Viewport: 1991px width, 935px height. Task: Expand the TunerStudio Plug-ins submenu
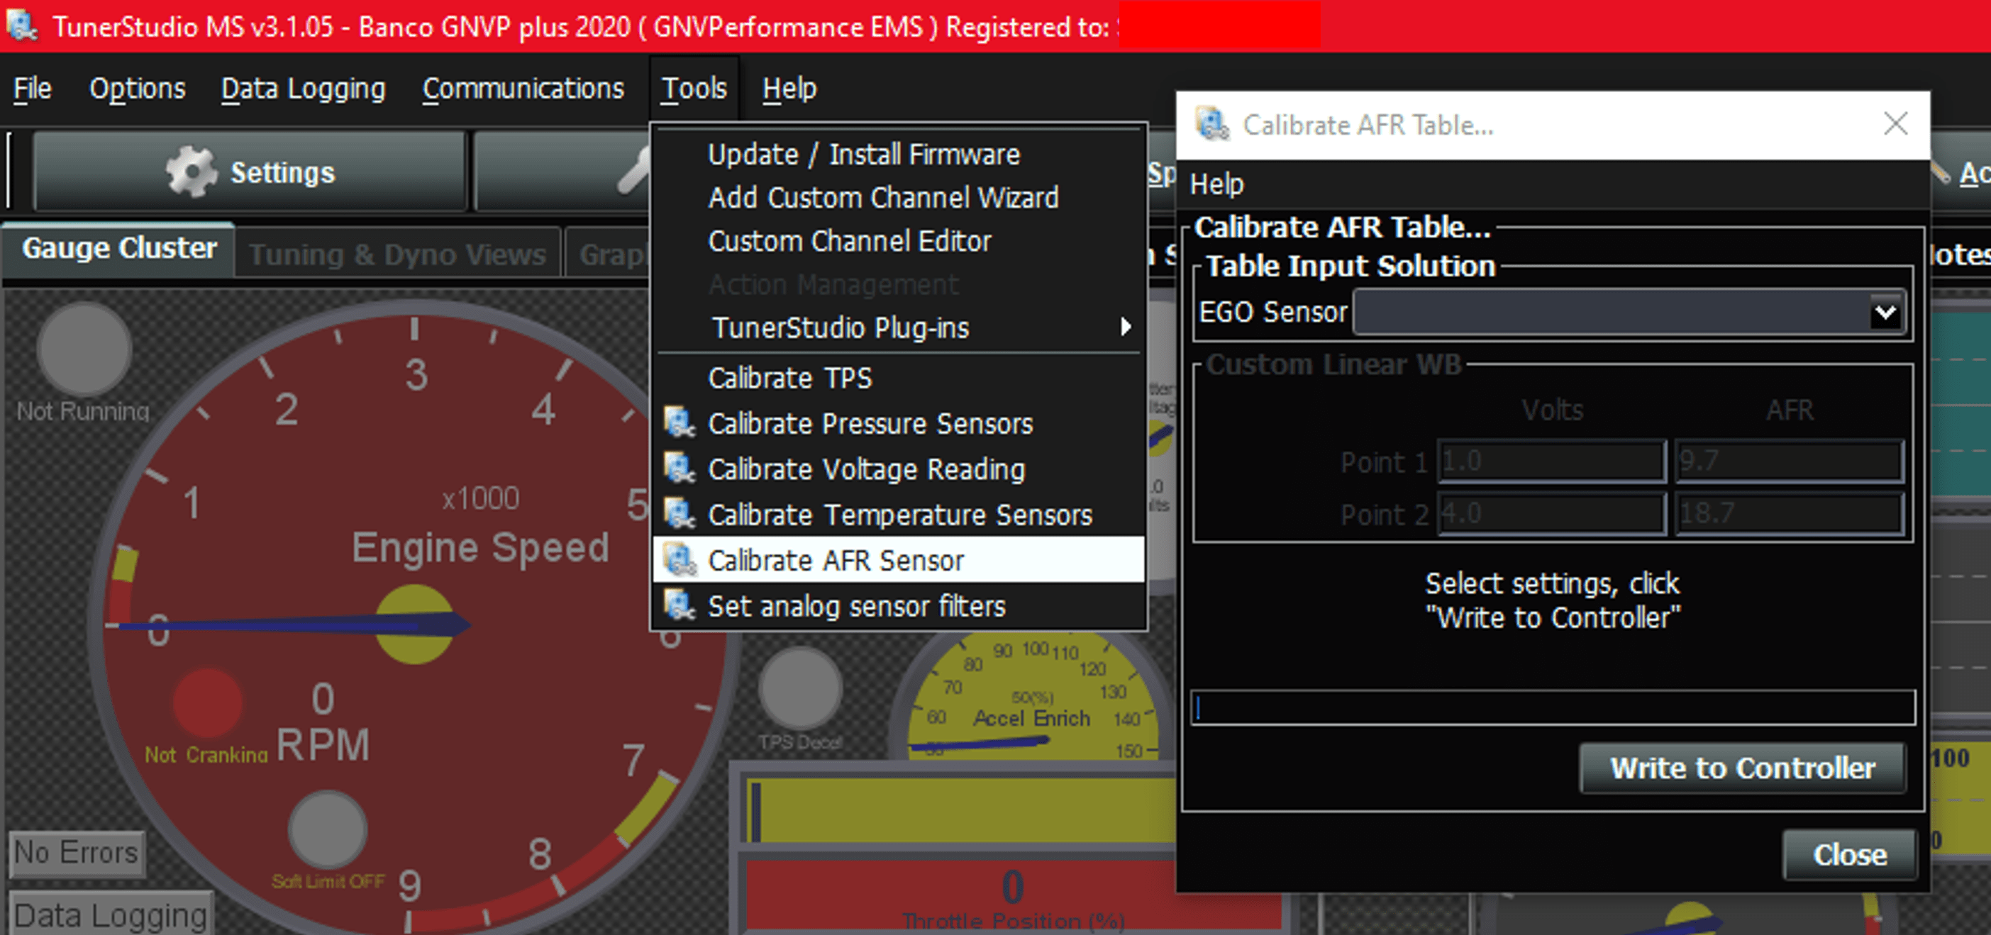click(898, 327)
